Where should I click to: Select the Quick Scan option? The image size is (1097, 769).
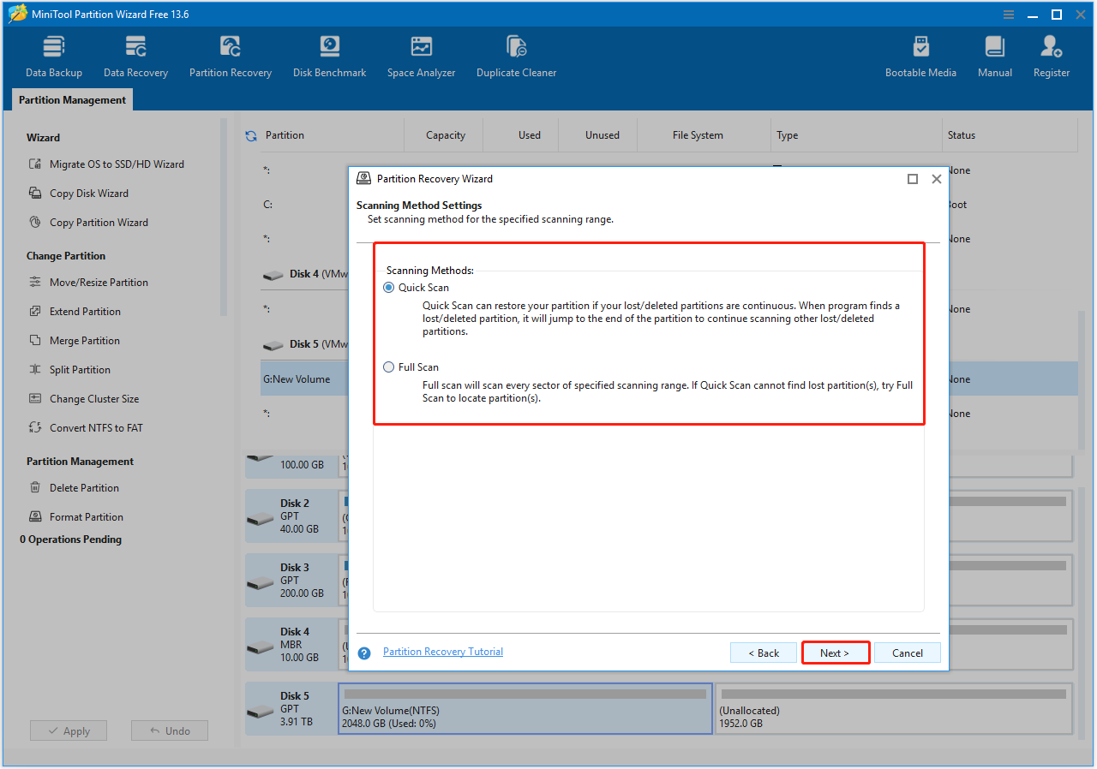point(387,287)
